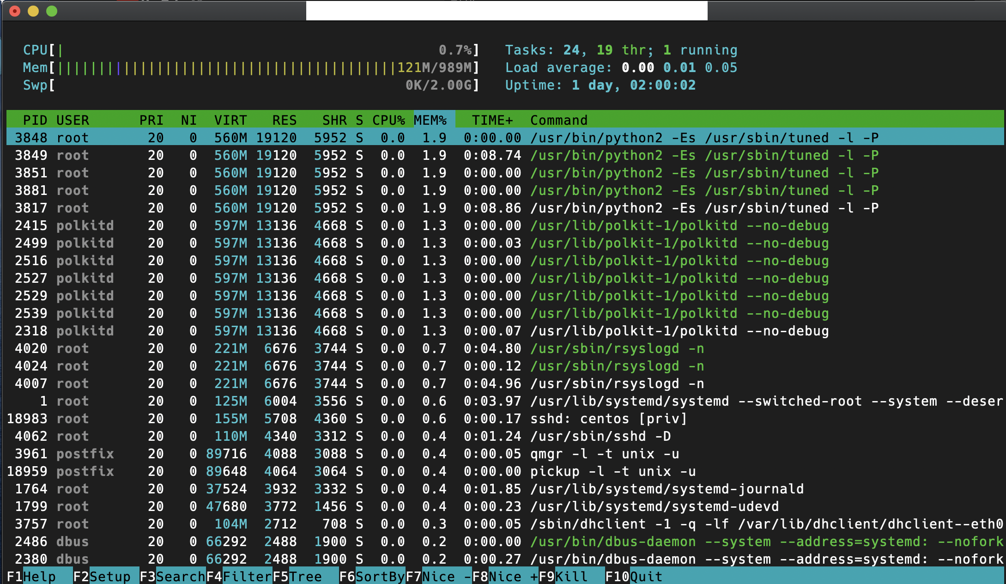Image resolution: width=1006 pixels, height=584 pixels.
Task: Click the Command column header
Action: (x=558, y=120)
